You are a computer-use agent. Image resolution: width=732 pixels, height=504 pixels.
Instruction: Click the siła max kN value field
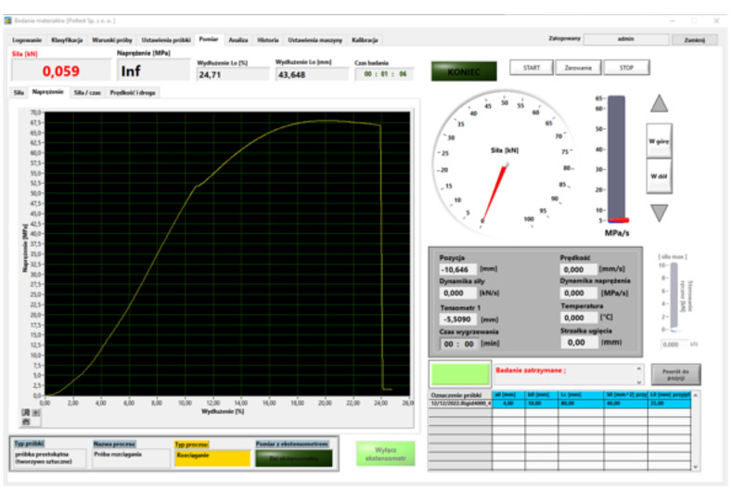674,344
